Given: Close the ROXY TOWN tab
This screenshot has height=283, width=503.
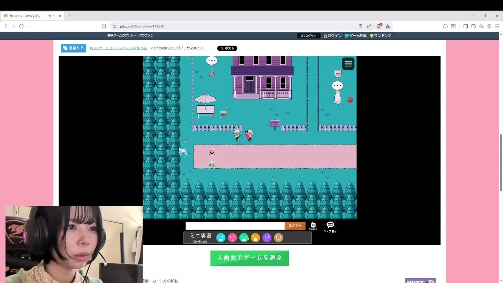Looking at the screenshot, I should (60, 16).
